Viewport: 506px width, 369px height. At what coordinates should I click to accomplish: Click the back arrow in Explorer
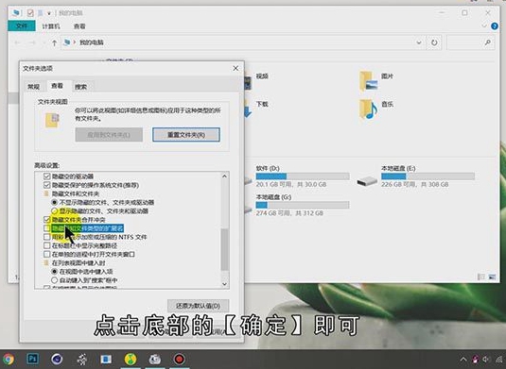[17, 42]
